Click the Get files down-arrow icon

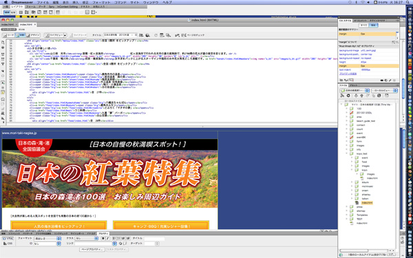(x=356, y=96)
